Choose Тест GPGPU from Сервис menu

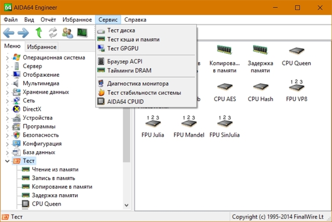click(x=146, y=49)
